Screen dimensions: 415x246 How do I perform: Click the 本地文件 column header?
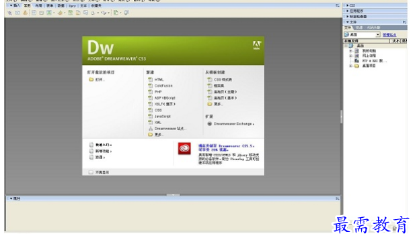point(367,41)
